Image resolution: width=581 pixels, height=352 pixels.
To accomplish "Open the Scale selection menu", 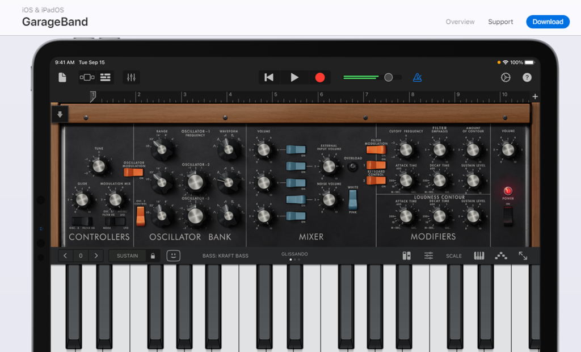I will pyautogui.click(x=453, y=256).
